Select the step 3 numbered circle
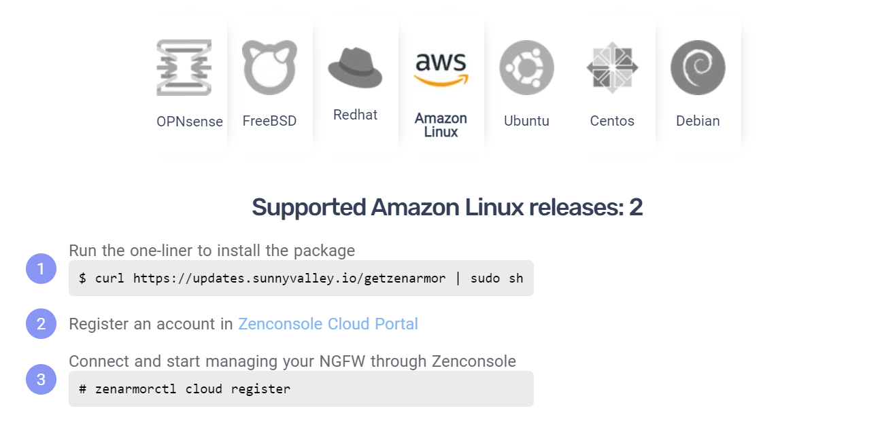This screenshot has height=432, width=880. [x=41, y=379]
